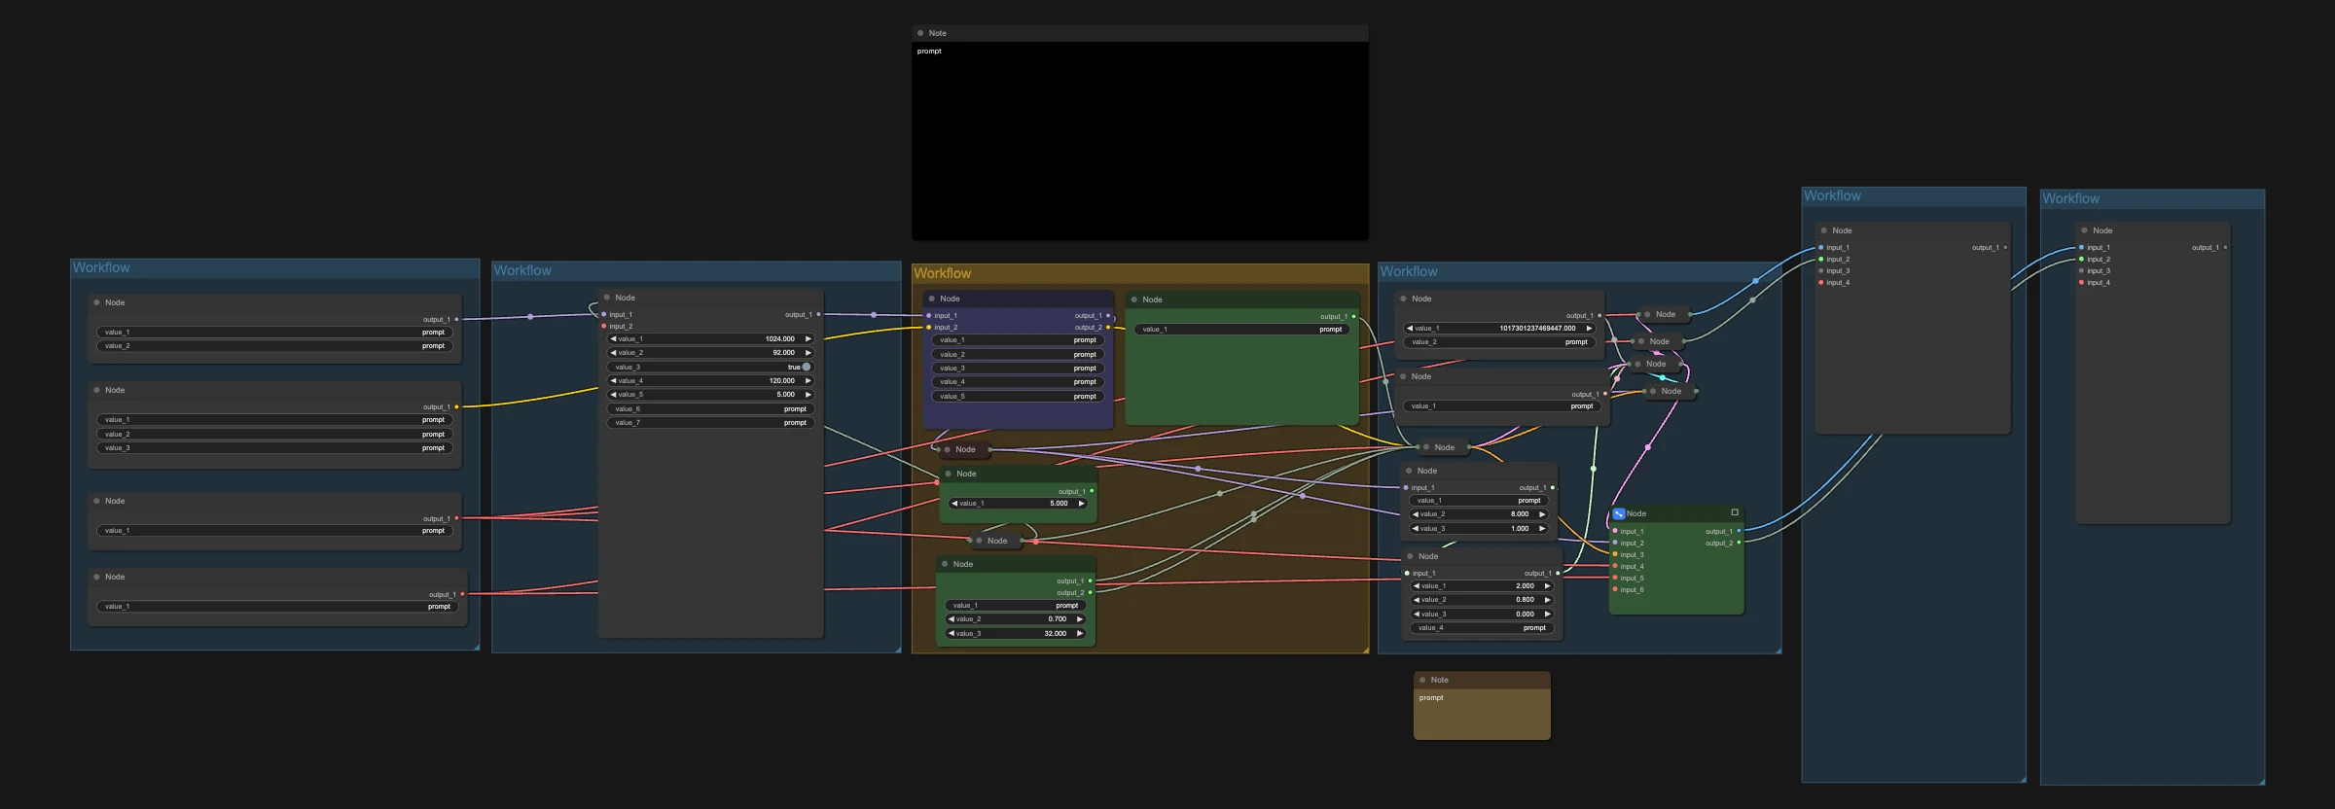Click value_2 prompt field below the seed value
The height and width of the screenshot is (809, 2335).
1499,342
